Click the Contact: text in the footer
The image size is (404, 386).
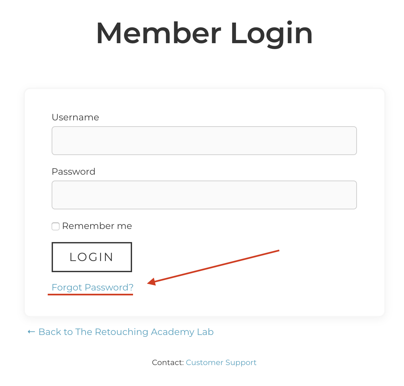tap(168, 362)
